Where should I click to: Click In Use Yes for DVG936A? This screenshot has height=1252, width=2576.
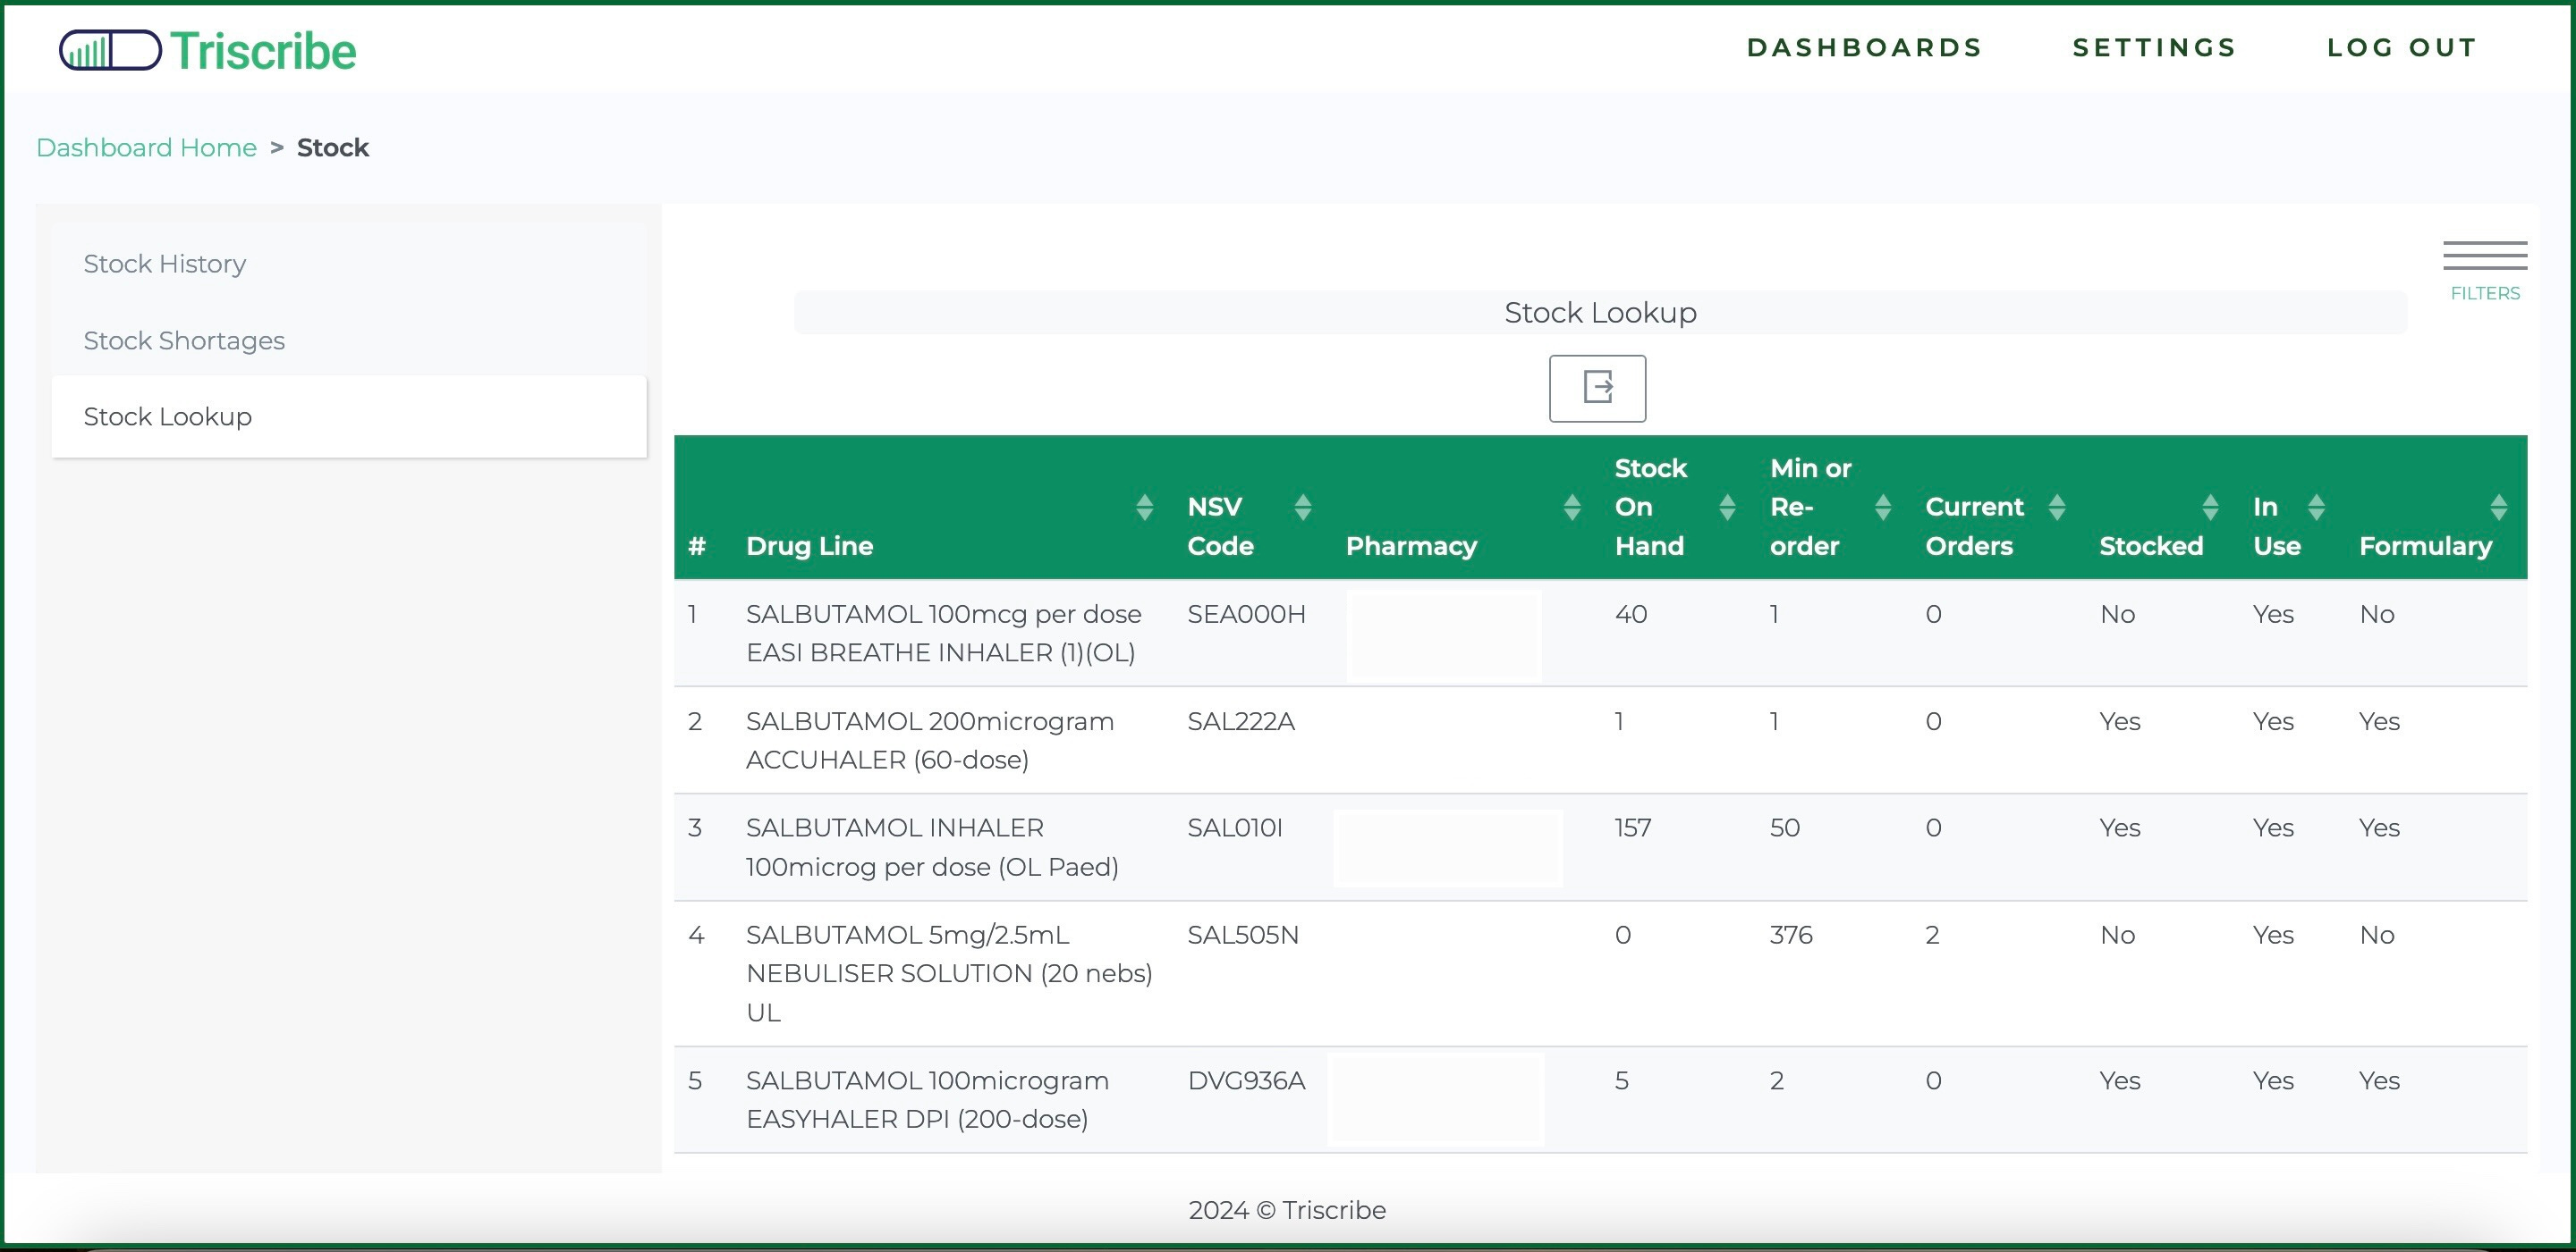click(x=2273, y=1080)
